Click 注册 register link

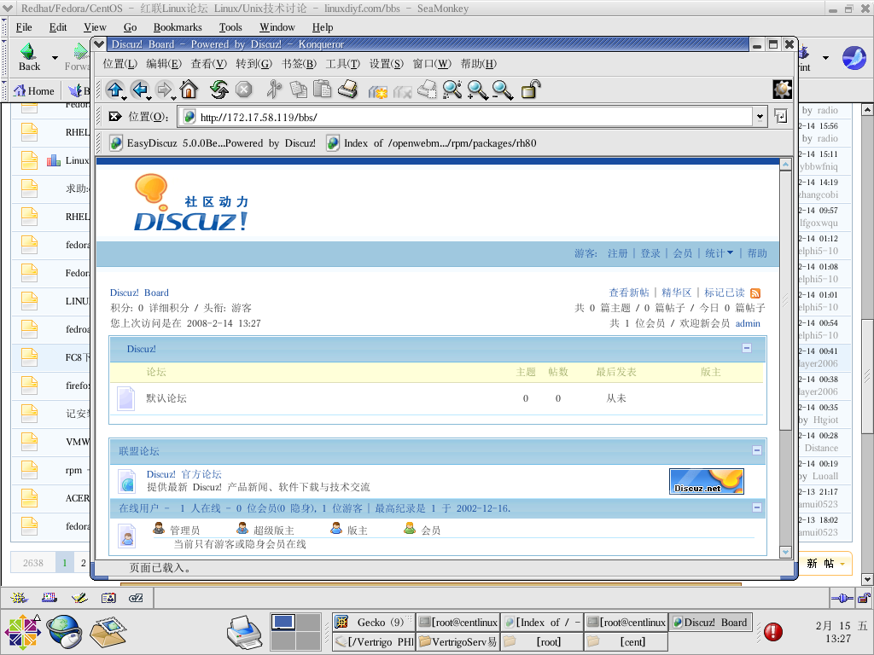pos(618,253)
